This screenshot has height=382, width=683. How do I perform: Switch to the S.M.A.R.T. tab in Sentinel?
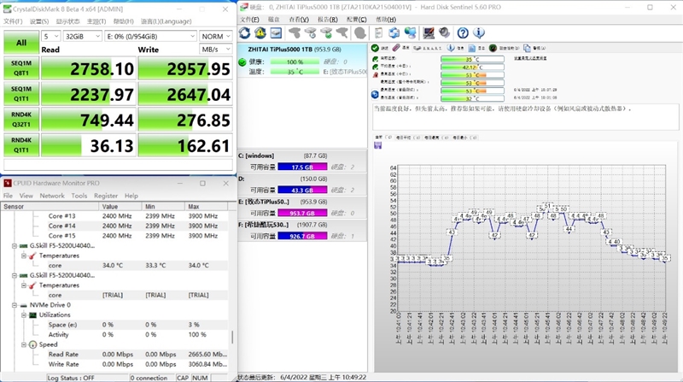[x=428, y=48]
